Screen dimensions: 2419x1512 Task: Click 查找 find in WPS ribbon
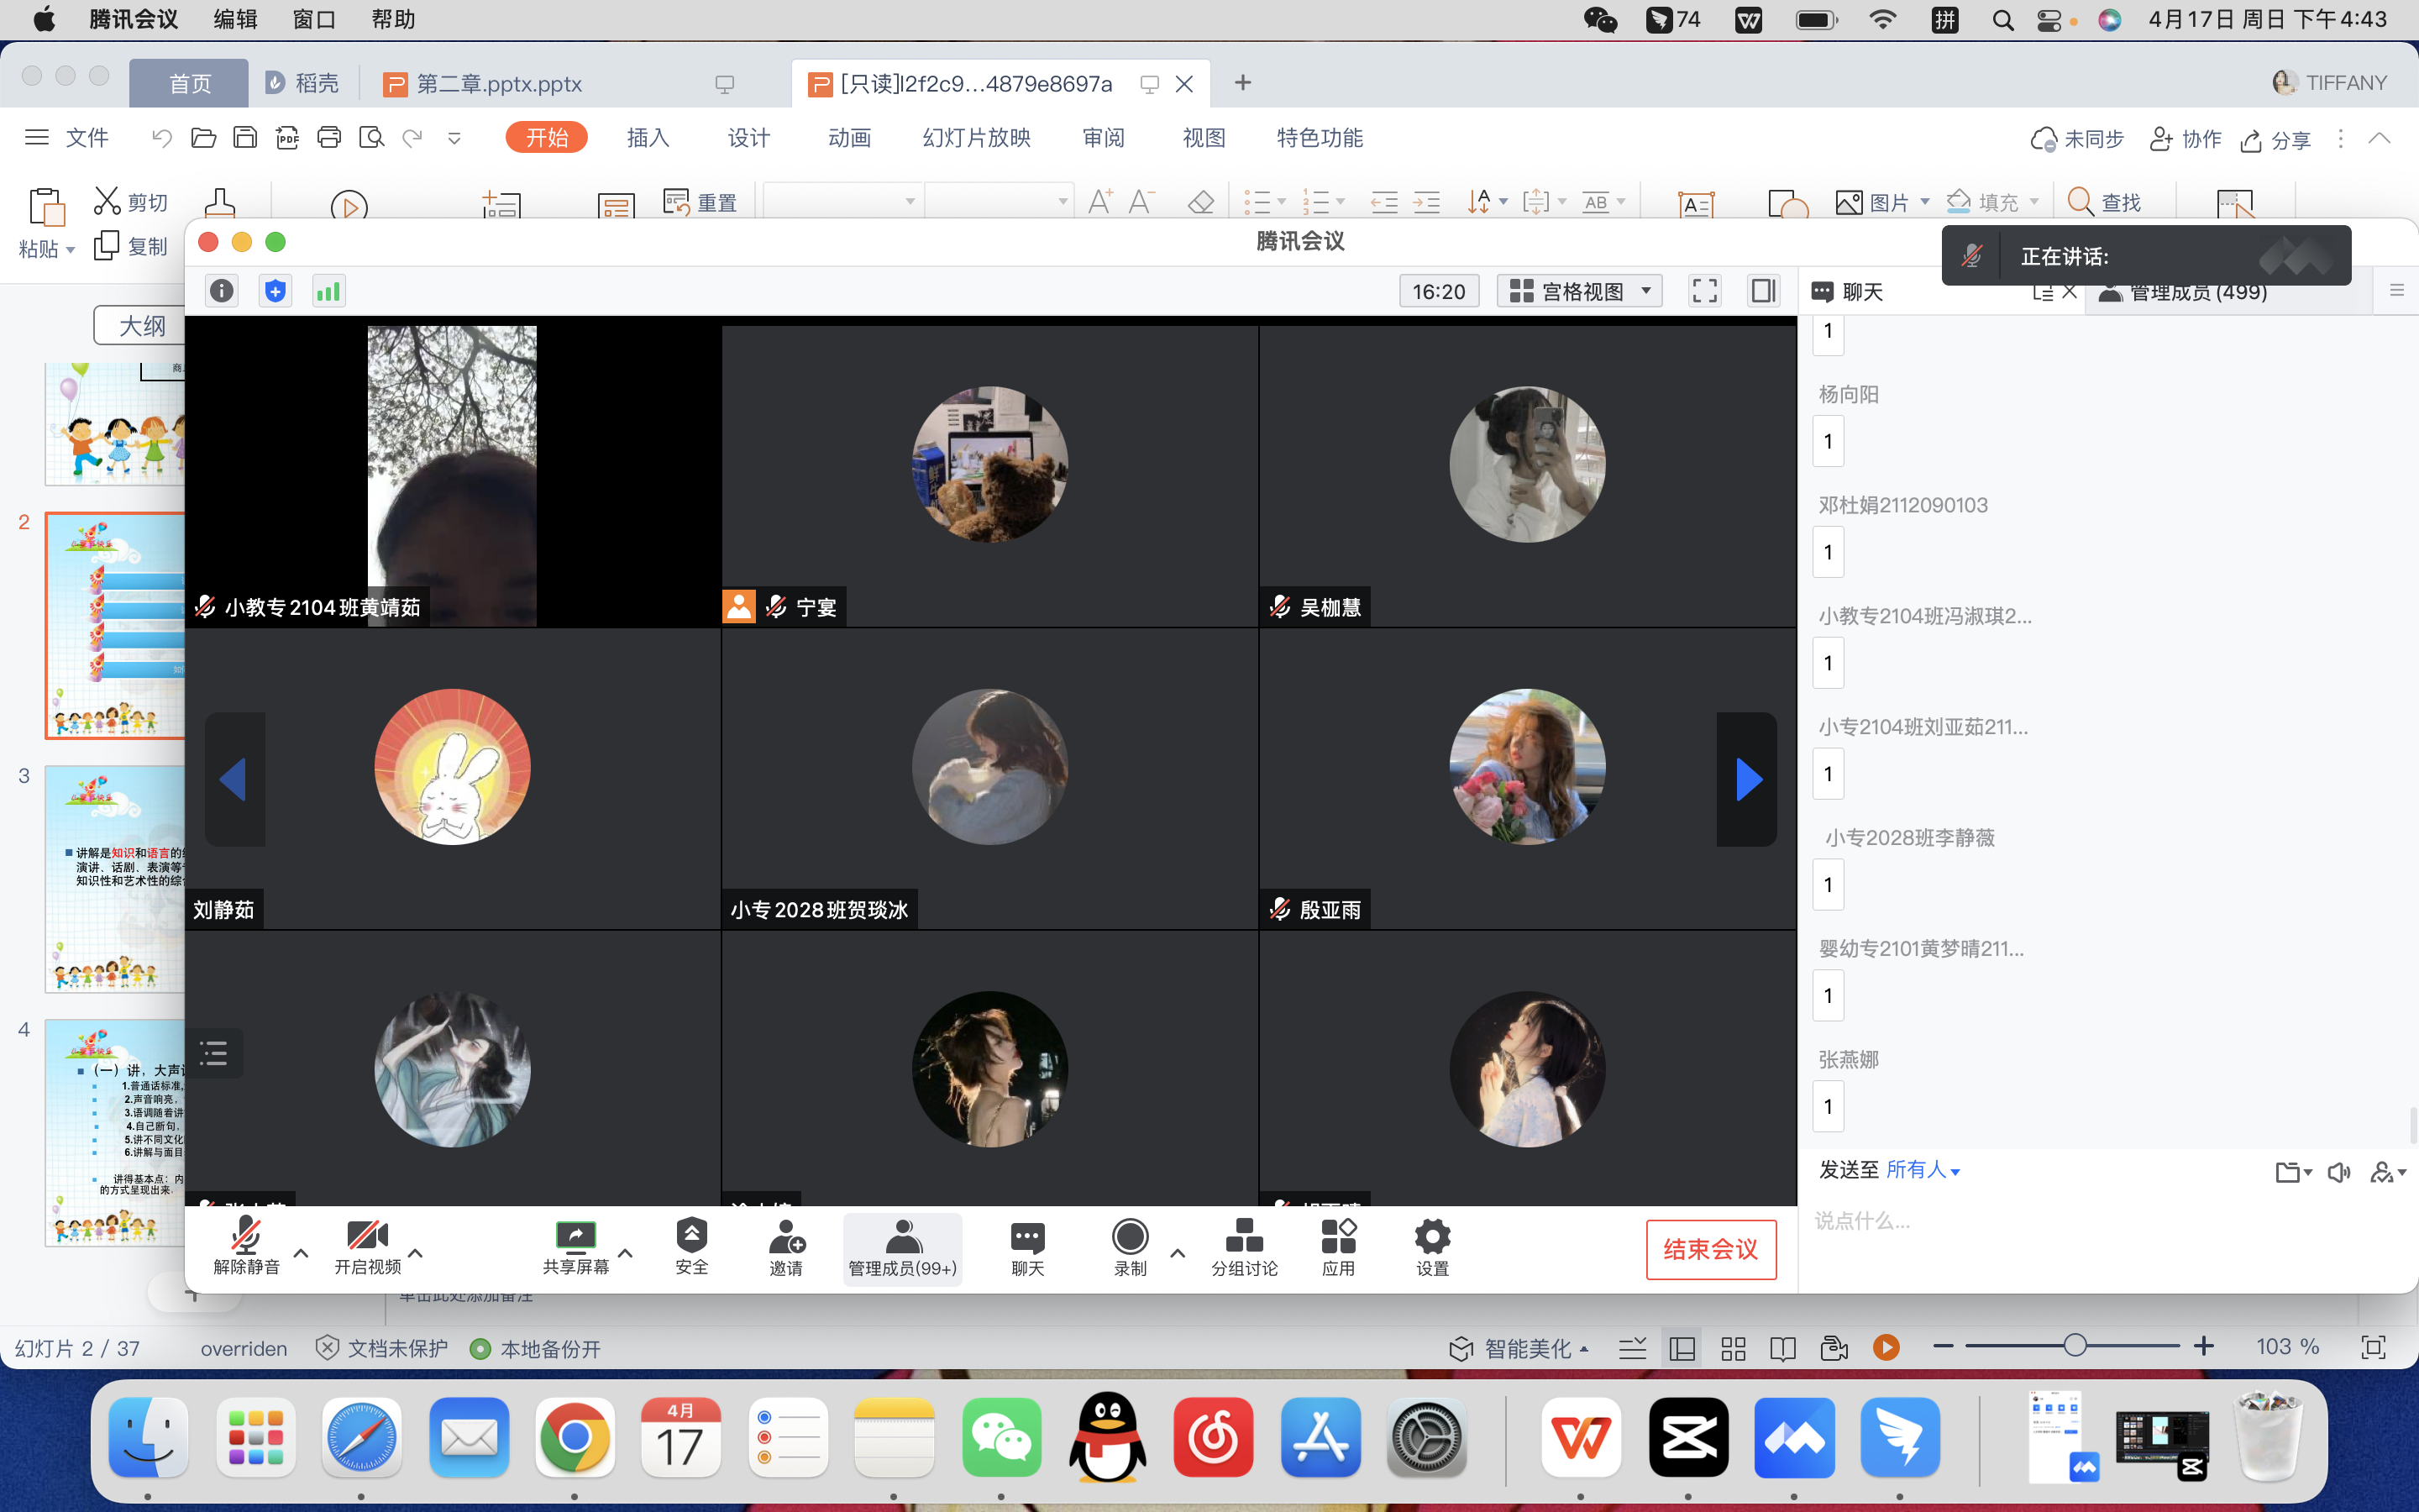click(2104, 202)
